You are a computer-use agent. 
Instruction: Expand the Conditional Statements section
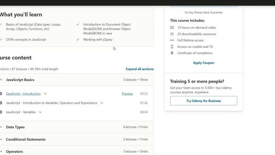click(76, 139)
